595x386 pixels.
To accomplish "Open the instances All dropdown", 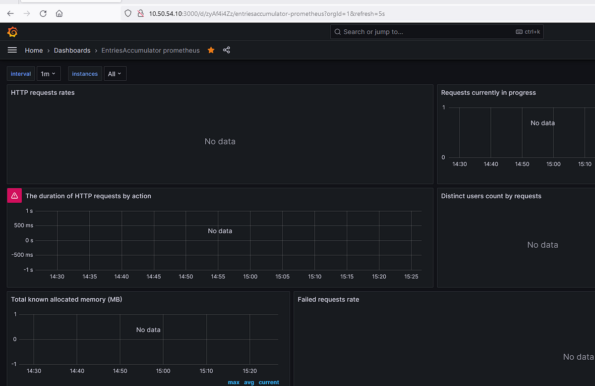I will [x=115, y=73].
